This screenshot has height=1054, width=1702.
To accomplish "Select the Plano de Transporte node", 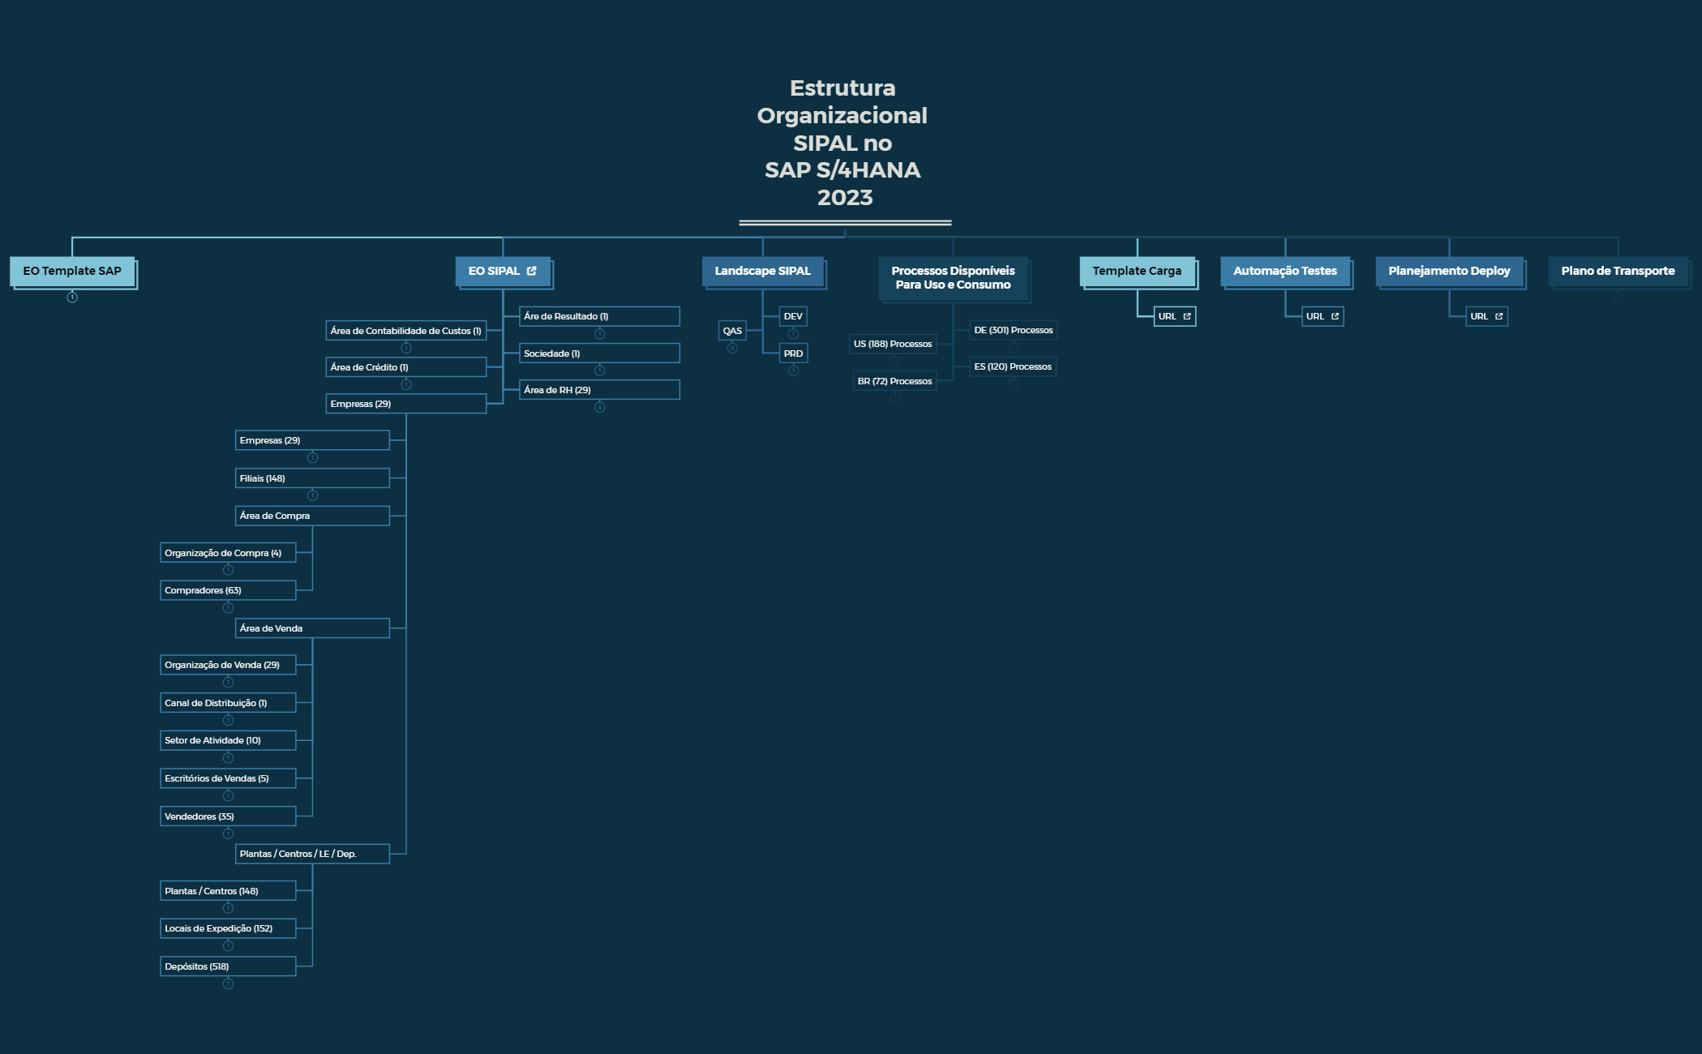I will (1618, 271).
